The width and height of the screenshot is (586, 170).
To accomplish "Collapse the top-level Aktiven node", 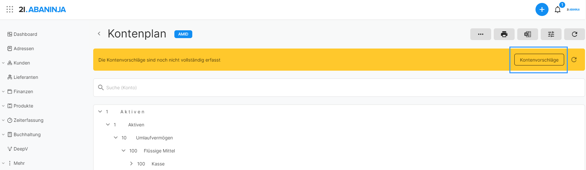I will pyautogui.click(x=100, y=111).
